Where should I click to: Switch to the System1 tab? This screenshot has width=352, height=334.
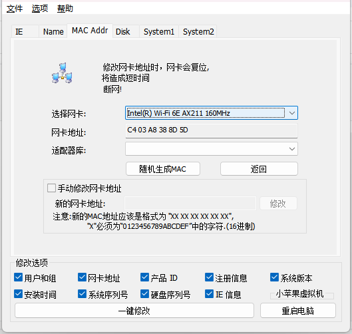(x=159, y=31)
